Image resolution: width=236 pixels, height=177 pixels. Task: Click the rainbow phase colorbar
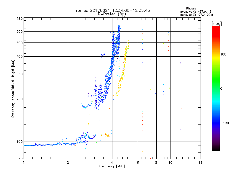(216, 88)
